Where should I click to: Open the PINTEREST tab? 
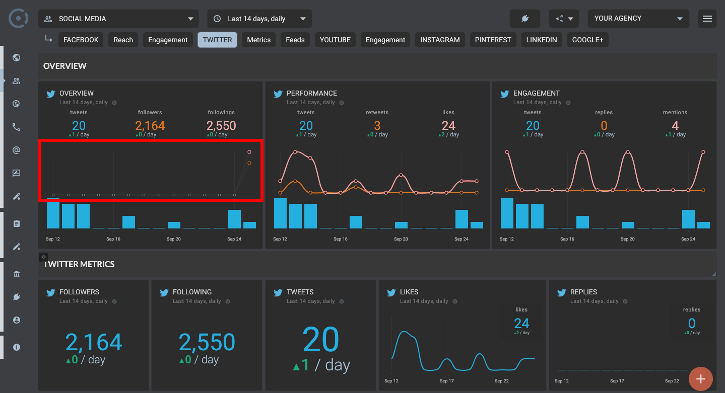(x=493, y=40)
